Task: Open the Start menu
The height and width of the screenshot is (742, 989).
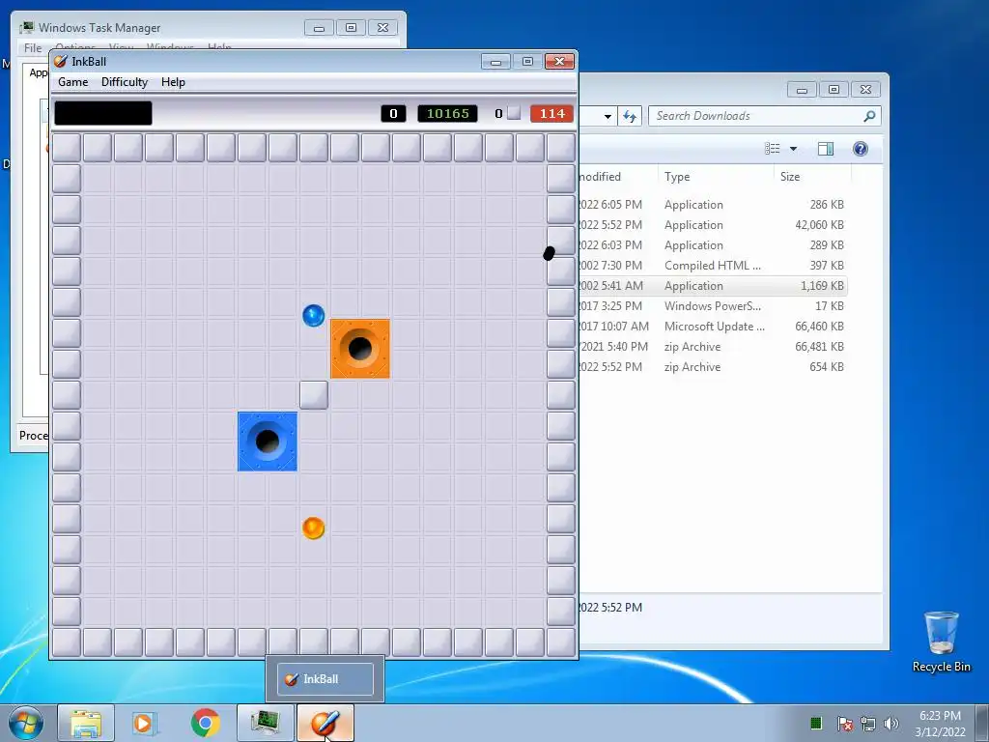Action: tap(26, 723)
